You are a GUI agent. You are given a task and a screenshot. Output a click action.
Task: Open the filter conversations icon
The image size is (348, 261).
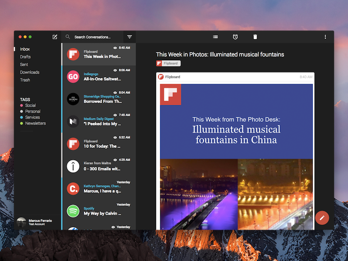point(130,37)
